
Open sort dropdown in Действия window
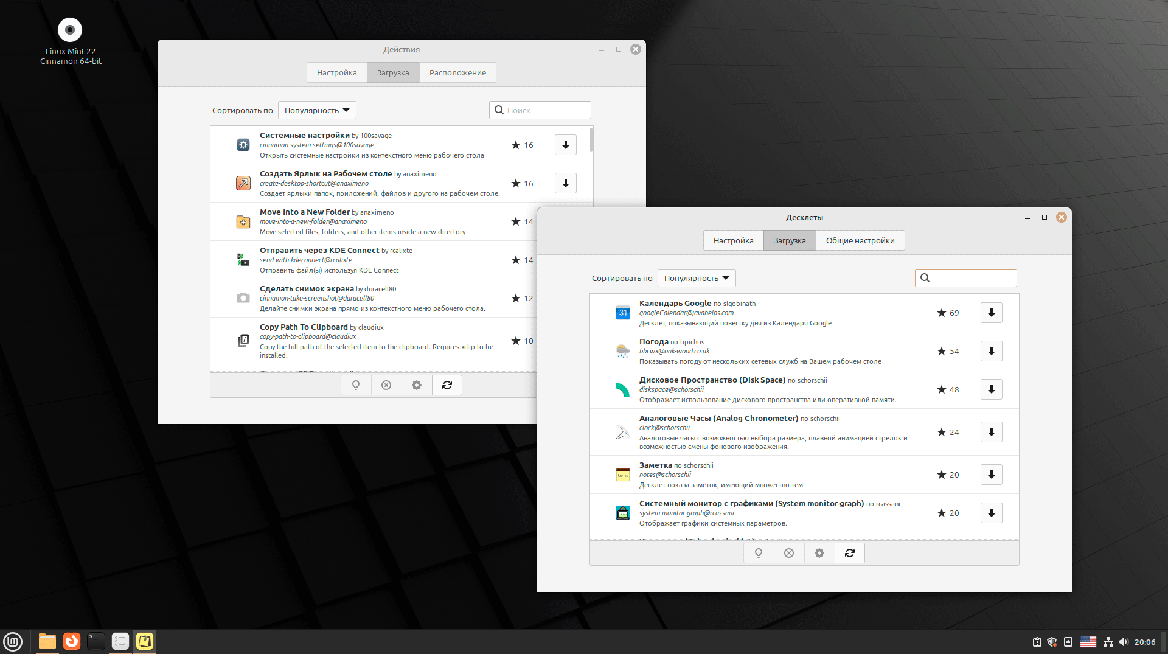pos(317,110)
